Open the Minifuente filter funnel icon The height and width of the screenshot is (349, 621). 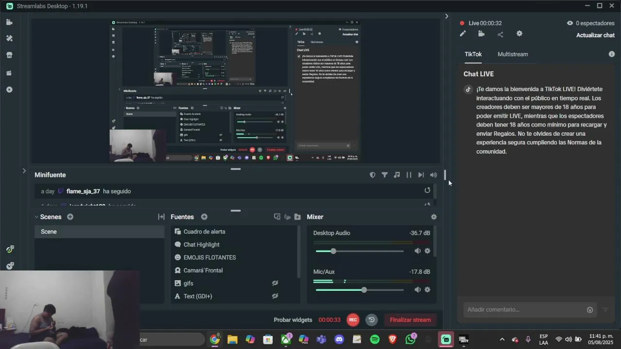385,175
